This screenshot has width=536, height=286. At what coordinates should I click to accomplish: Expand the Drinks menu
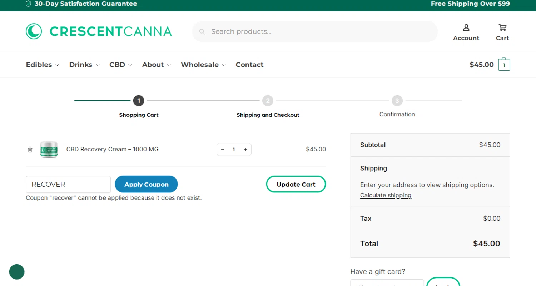point(84,65)
